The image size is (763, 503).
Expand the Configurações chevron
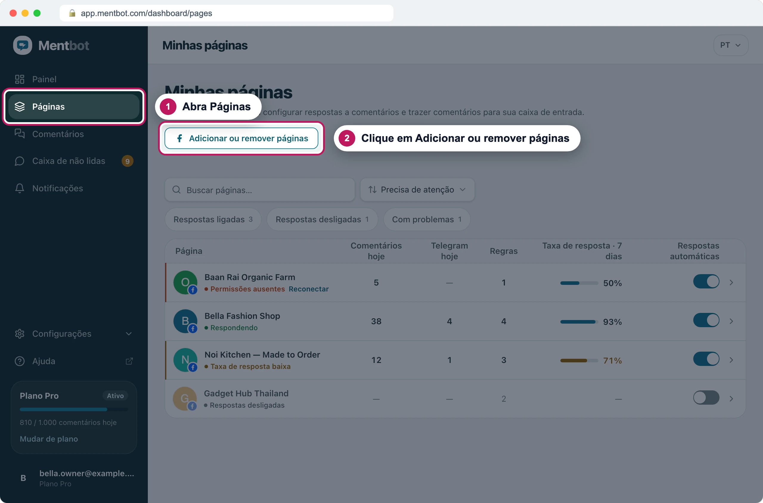click(x=129, y=334)
